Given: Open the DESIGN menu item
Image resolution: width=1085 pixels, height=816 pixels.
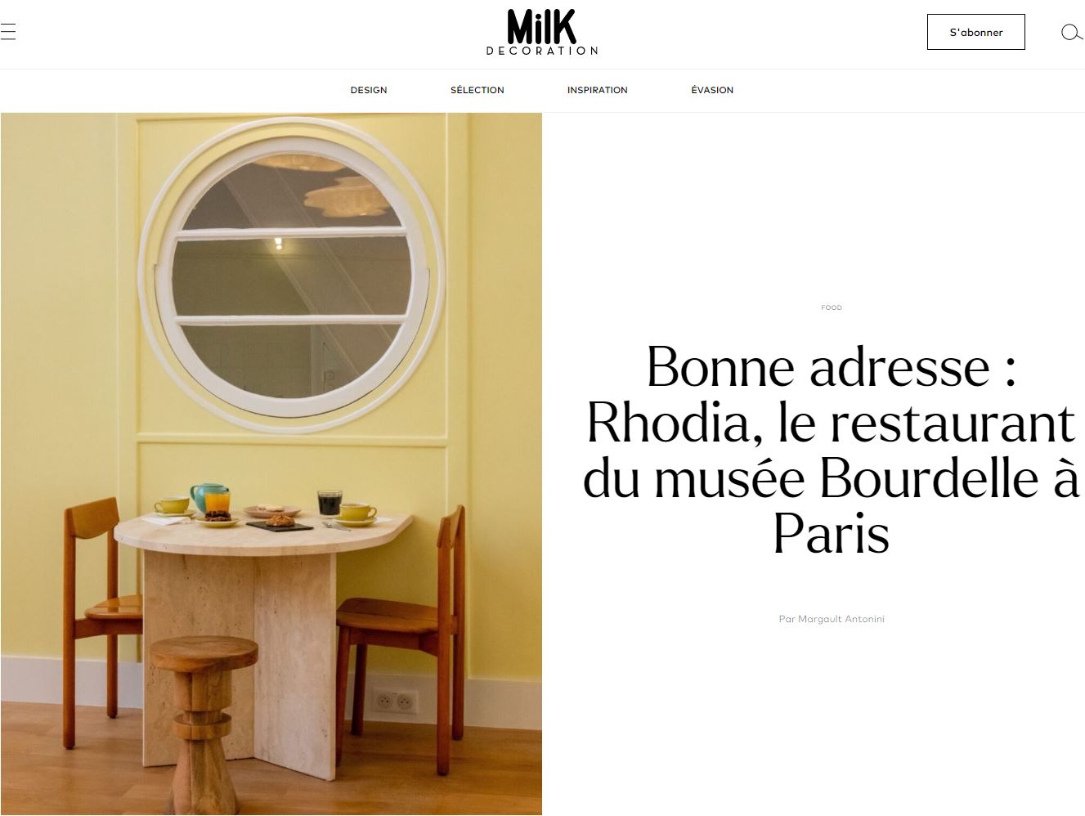Looking at the screenshot, I should coord(369,90).
